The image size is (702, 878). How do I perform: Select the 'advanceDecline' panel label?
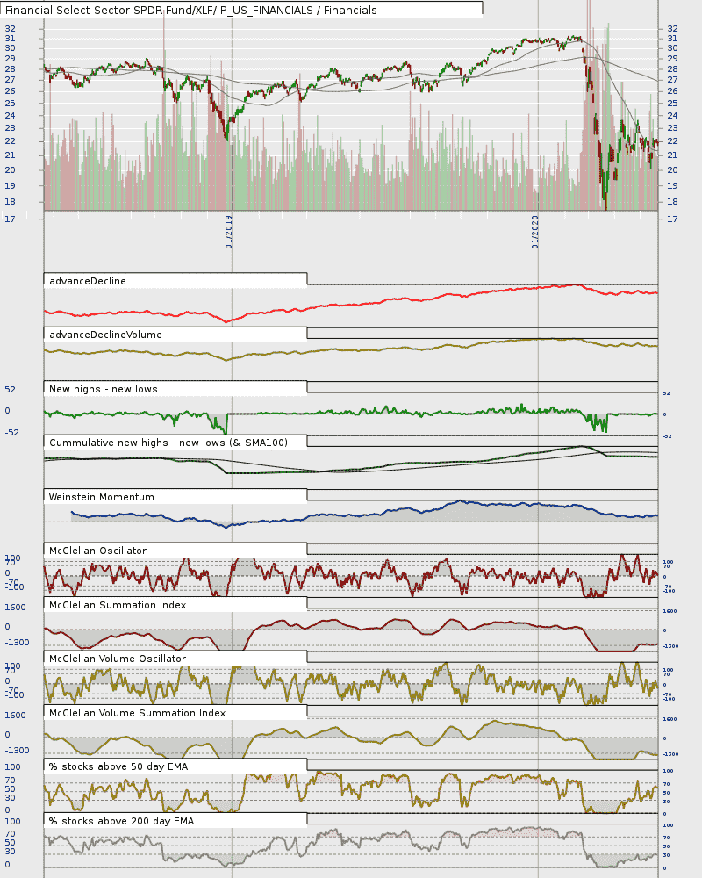tap(88, 281)
